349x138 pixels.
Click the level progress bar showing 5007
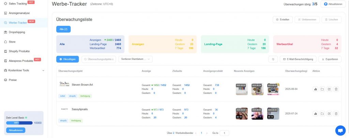coord(19,123)
